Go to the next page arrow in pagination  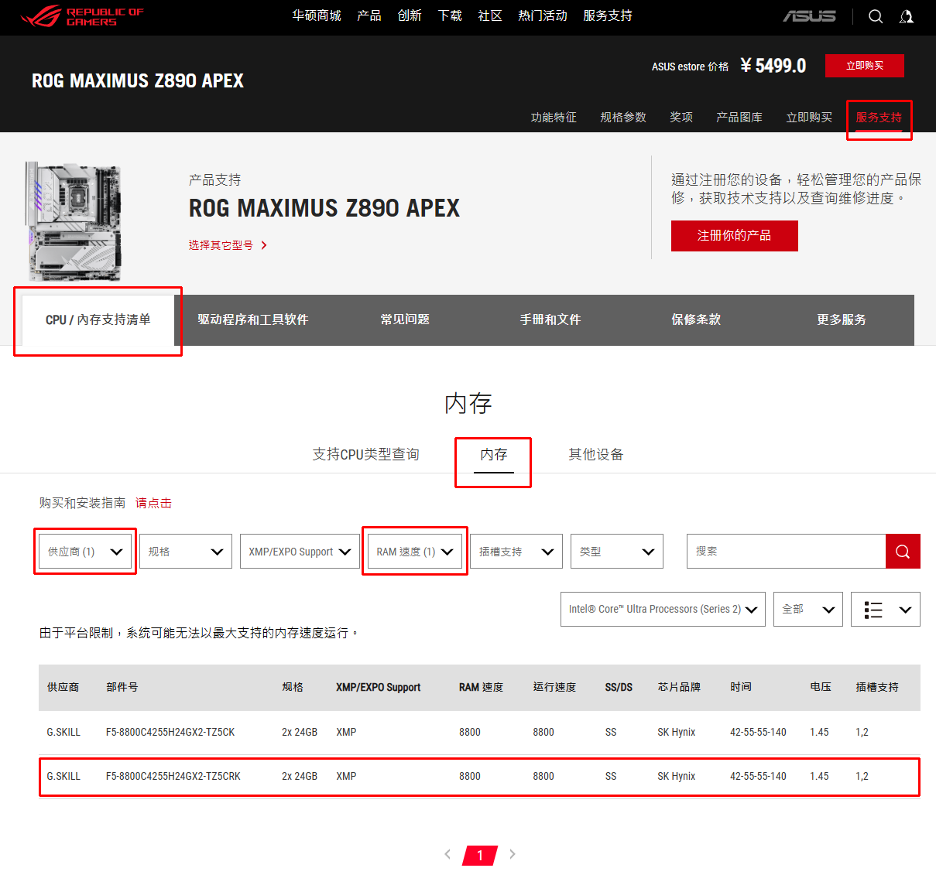[x=513, y=854]
